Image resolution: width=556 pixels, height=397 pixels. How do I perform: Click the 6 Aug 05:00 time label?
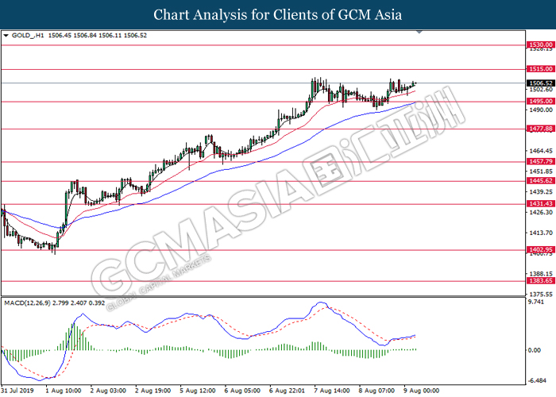tap(242, 391)
